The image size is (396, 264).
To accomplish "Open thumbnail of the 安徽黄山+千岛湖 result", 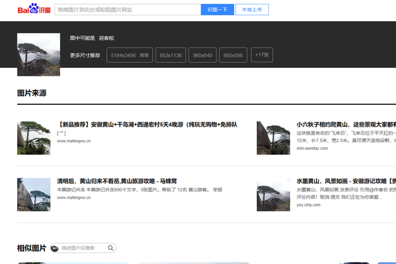I will coord(34,137).
